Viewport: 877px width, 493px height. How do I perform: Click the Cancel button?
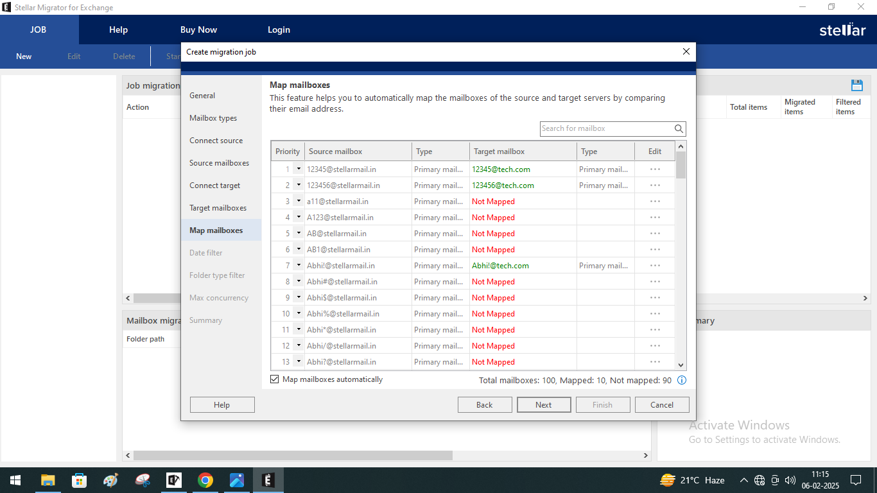click(x=662, y=405)
